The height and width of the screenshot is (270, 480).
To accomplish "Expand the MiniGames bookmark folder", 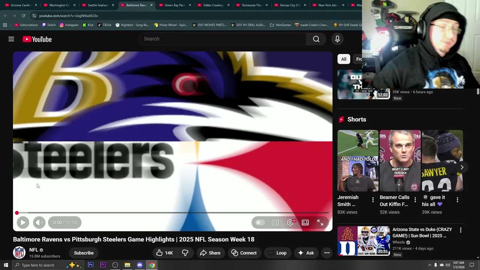I will tap(280, 25).
